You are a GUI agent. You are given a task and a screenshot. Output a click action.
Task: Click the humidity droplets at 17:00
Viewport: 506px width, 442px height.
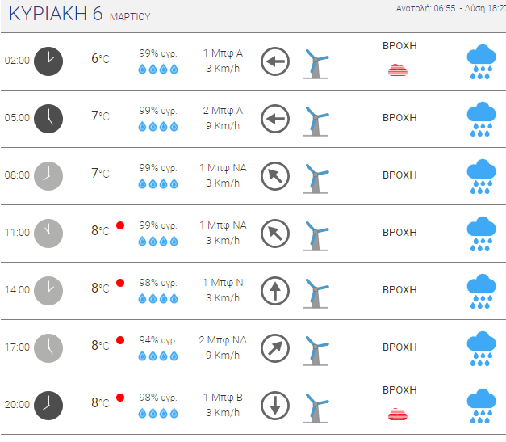click(158, 356)
